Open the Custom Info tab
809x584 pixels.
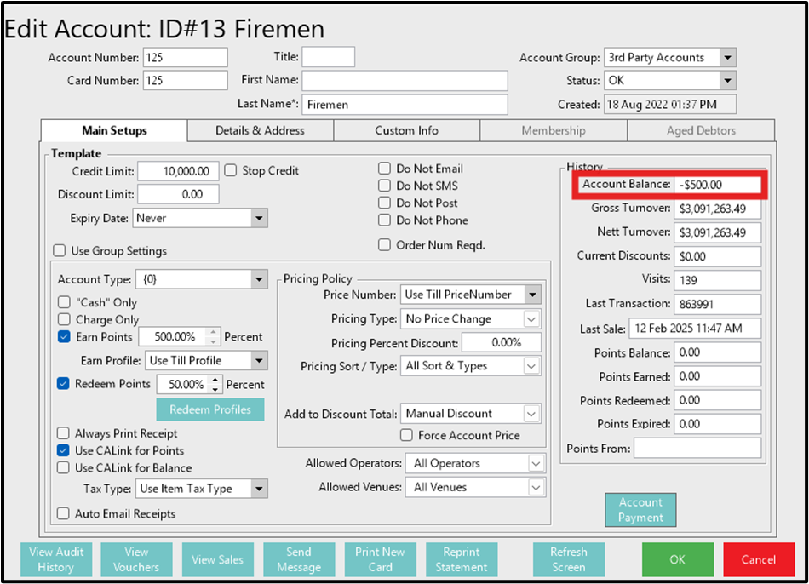pos(406,130)
